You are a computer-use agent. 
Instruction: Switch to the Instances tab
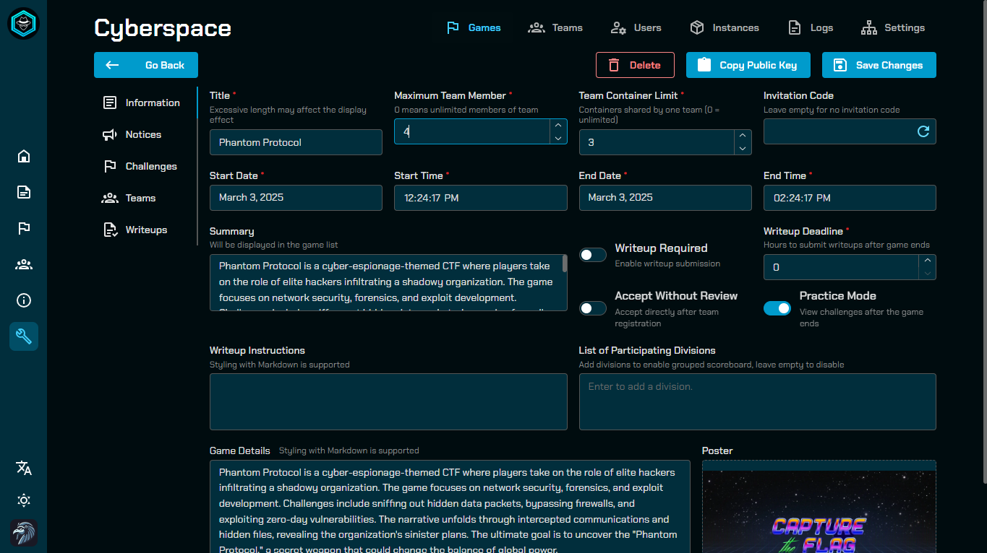[724, 27]
